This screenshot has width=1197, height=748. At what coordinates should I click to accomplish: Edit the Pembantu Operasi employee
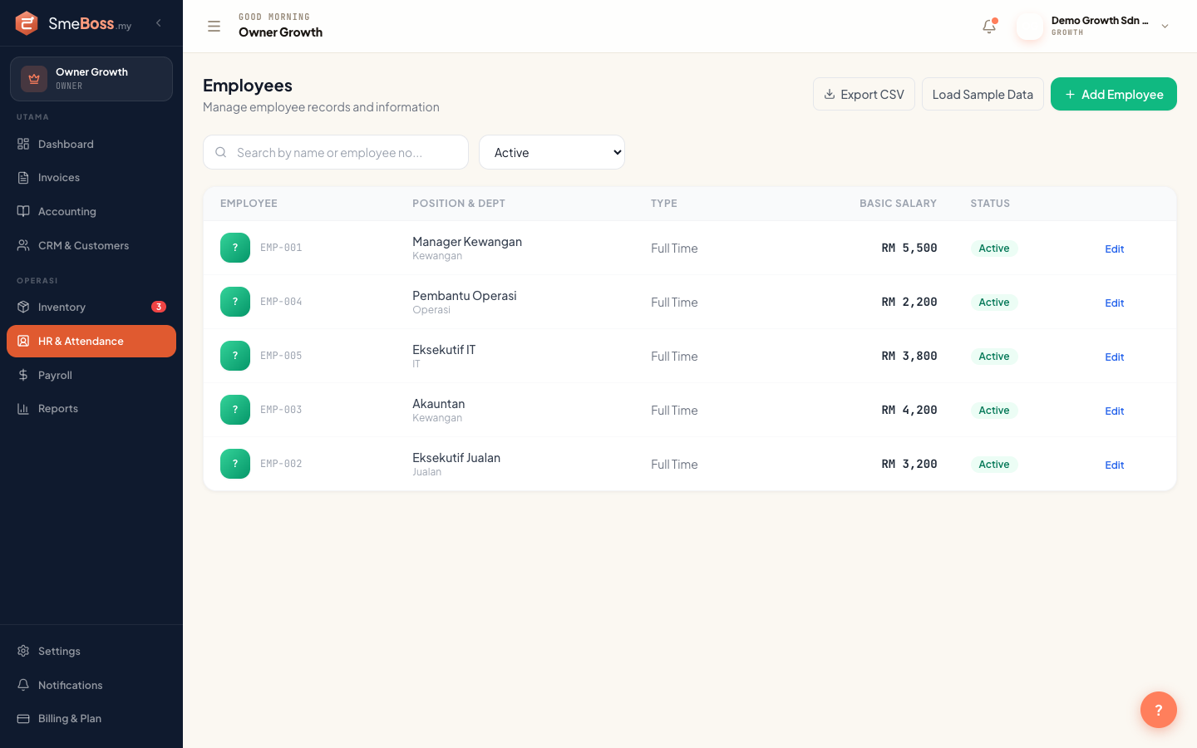click(1114, 303)
